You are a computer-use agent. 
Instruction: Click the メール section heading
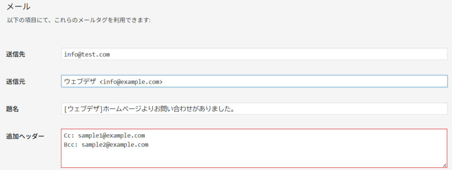[x=19, y=6]
